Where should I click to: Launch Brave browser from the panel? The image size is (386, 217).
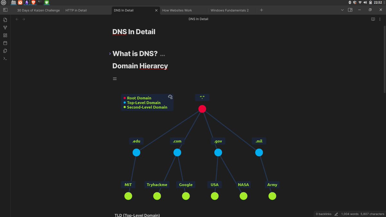33,3
